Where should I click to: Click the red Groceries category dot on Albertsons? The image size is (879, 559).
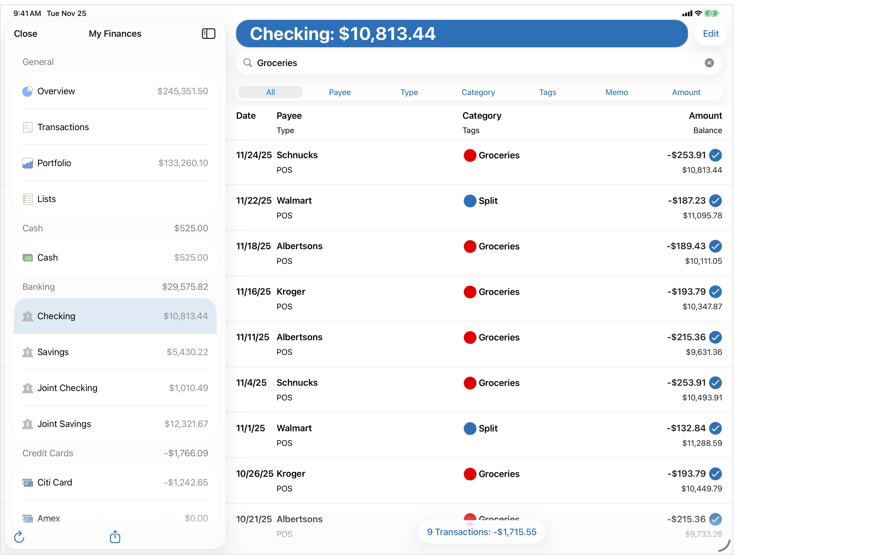pos(470,246)
